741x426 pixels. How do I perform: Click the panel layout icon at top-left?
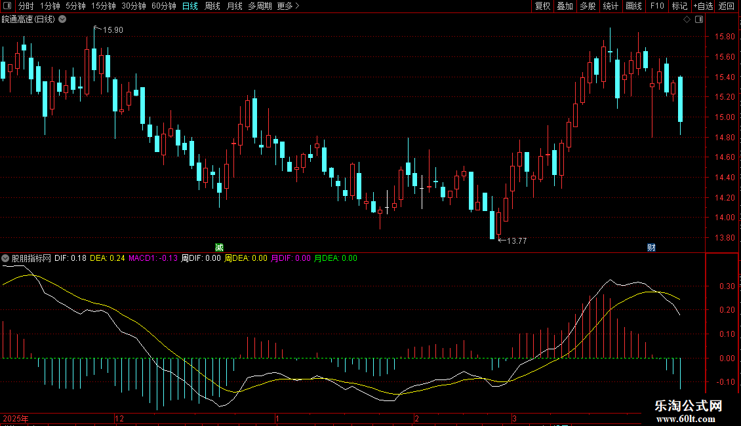7,6
